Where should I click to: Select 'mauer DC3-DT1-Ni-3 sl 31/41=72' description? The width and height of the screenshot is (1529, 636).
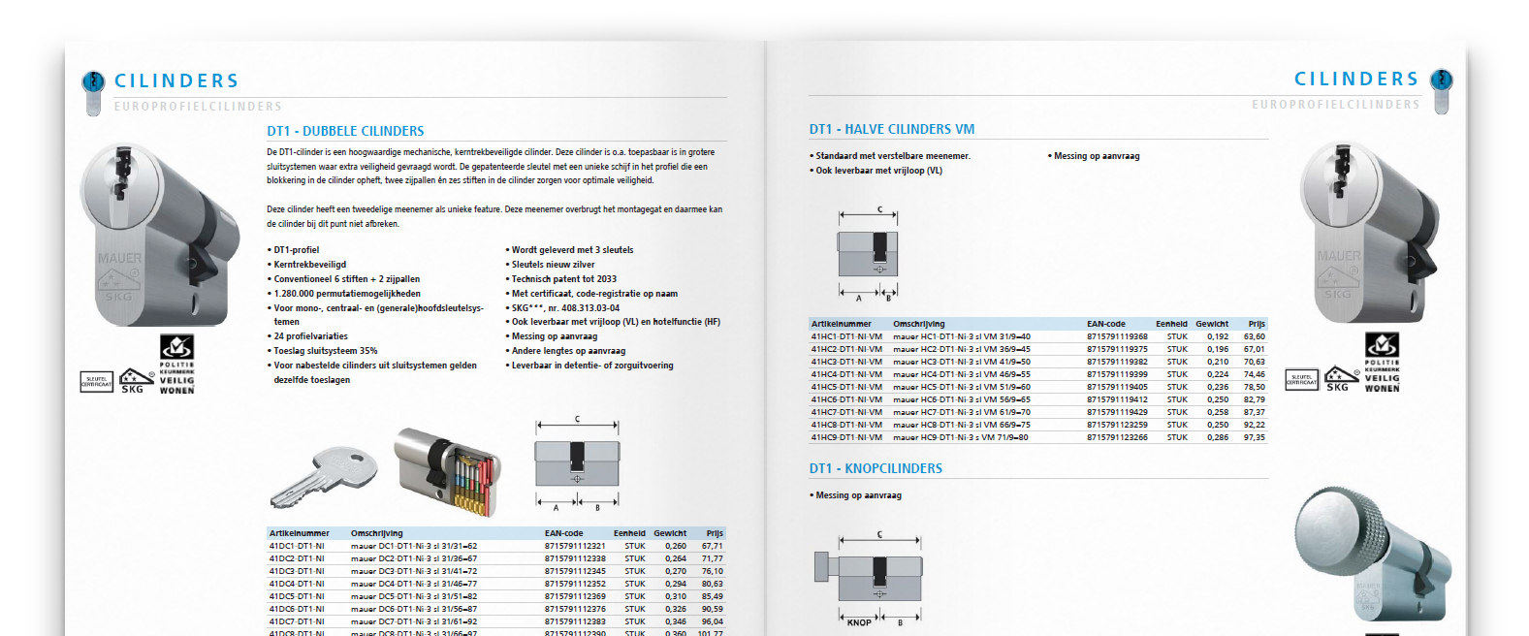(414, 571)
